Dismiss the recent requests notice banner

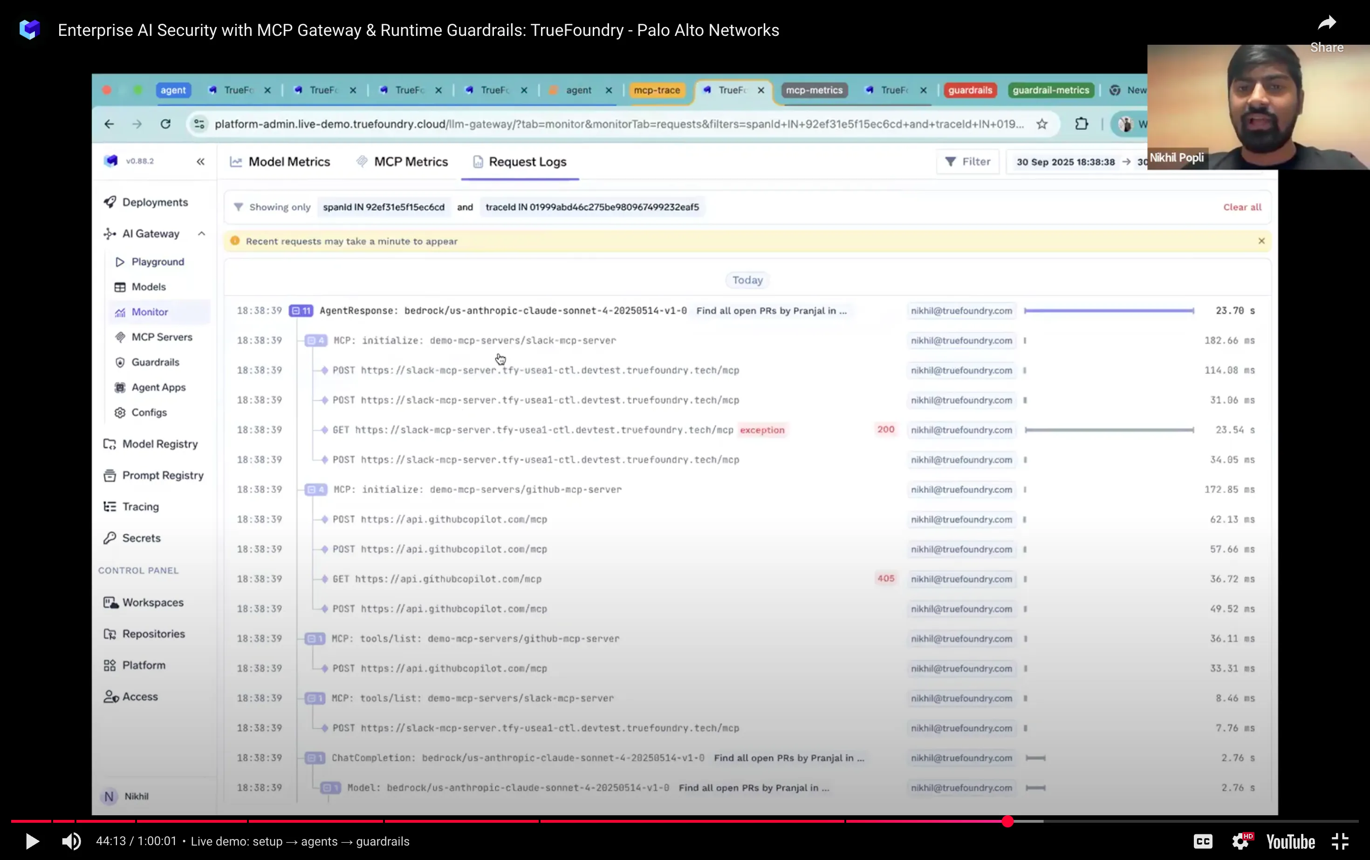click(1261, 241)
